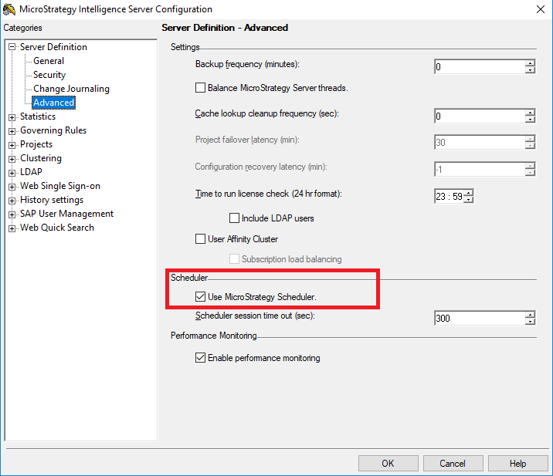Screen dimensions: 553x476
Task: Expand the Projects category
Action: 12,145
